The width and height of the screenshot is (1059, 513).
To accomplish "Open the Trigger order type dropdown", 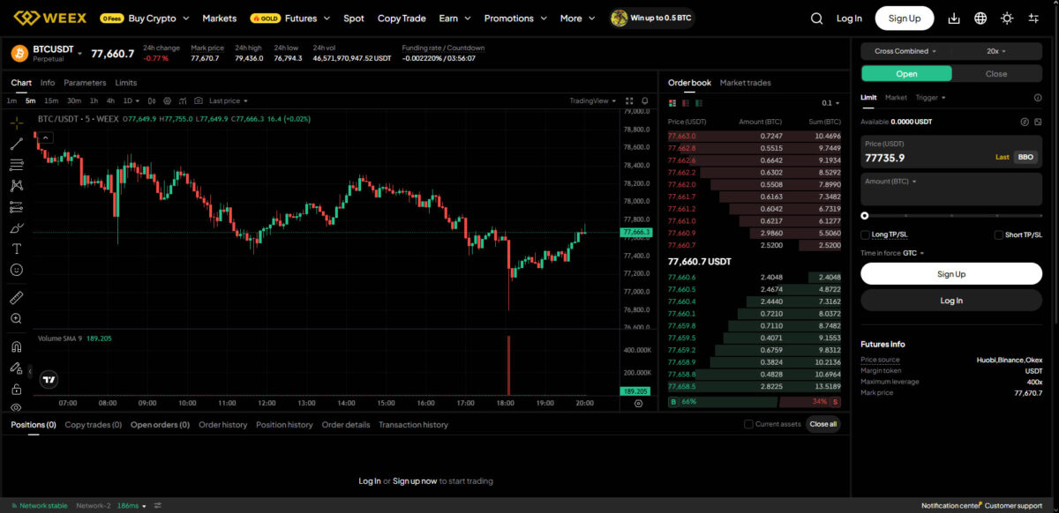I will pos(930,98).
